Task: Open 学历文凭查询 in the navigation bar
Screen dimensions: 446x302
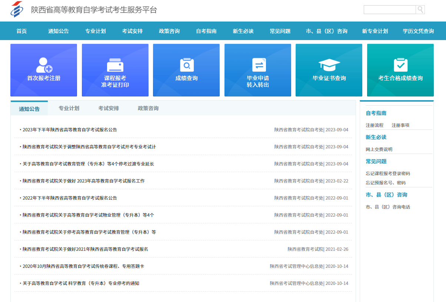Action: point(418,31)
